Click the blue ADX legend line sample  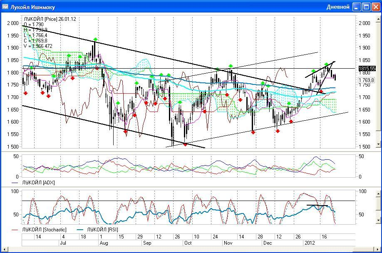coord(15,183)
